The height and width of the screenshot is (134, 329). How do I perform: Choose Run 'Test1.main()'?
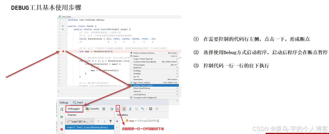(x=154, y=82)
